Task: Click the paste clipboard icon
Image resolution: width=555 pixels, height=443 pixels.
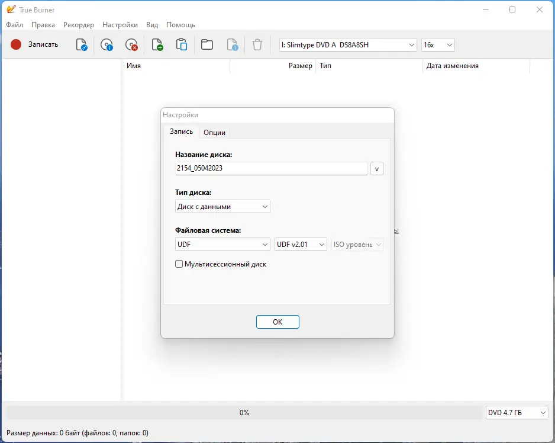Action: coord(182,44)
